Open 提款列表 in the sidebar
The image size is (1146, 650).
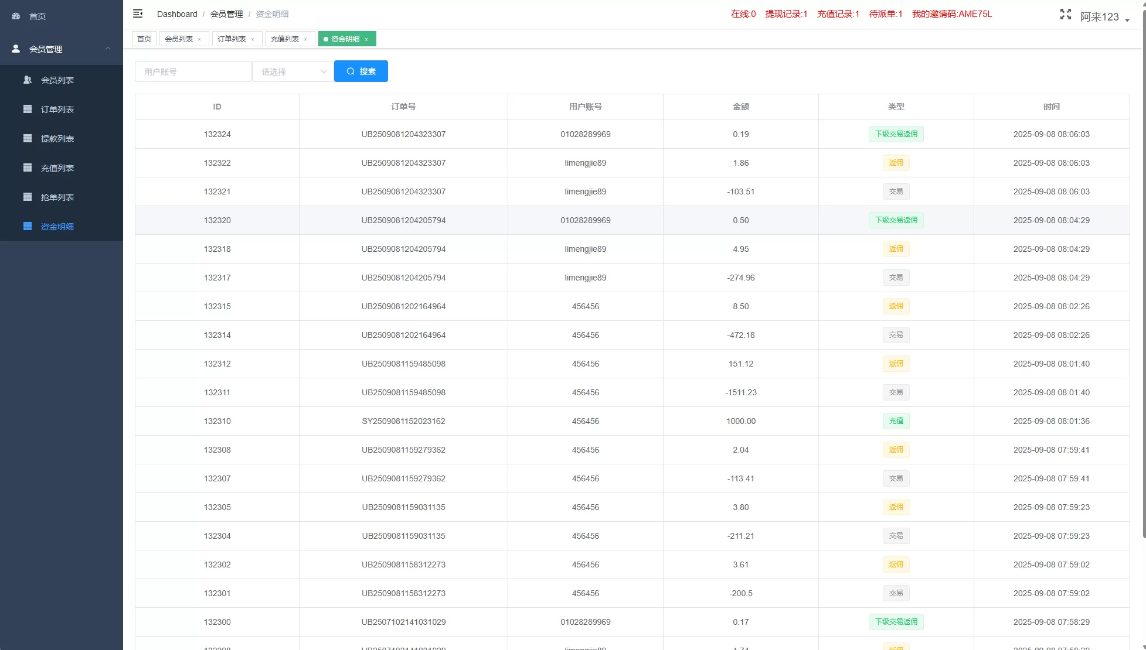[57, 139]
